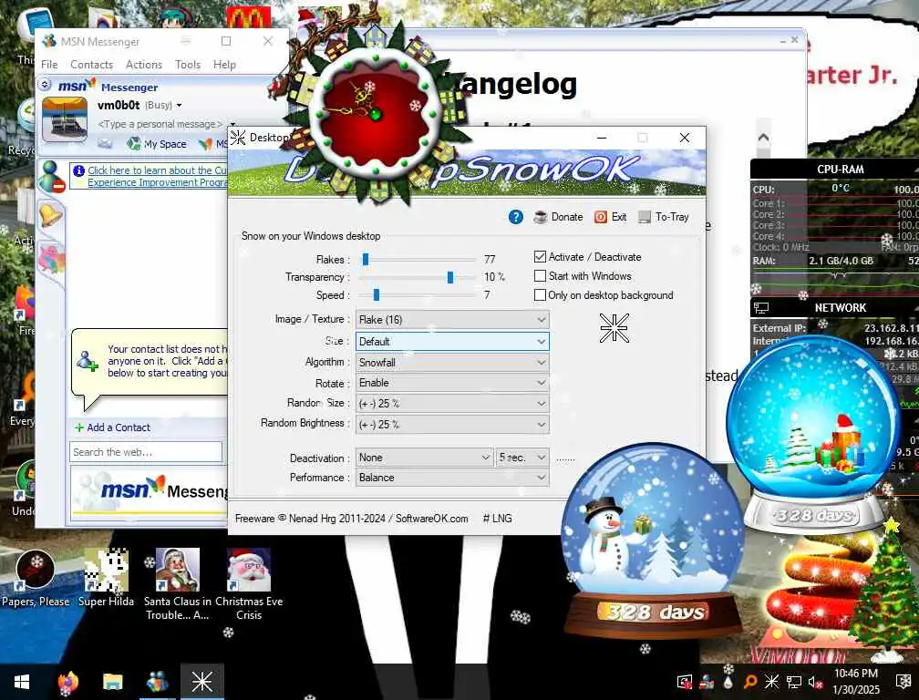This screenshot has width=919, height=700.
Task: Click the snowman snow globe 328 days widget
Action: (652, 541)
